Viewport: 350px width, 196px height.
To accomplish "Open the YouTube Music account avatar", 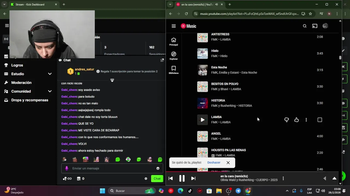I will pos(325,26).
